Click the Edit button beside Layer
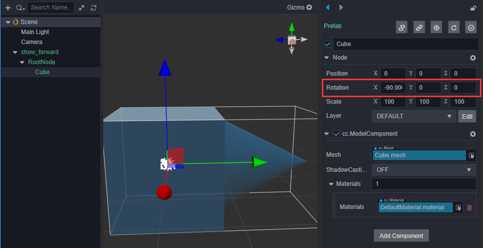The image size is (483, 248). tap(467, 116)
